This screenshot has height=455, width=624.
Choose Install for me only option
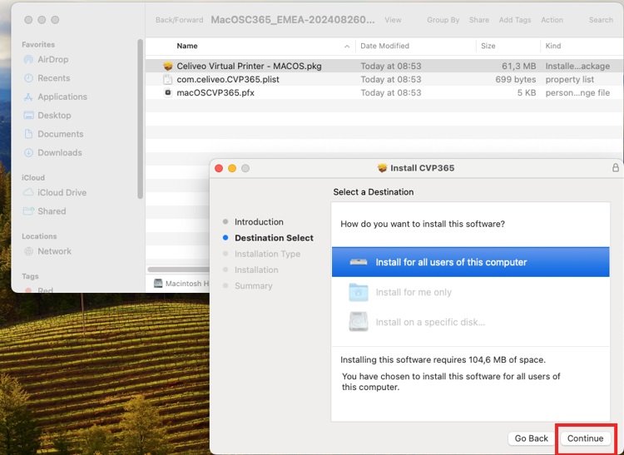[470, 292]
